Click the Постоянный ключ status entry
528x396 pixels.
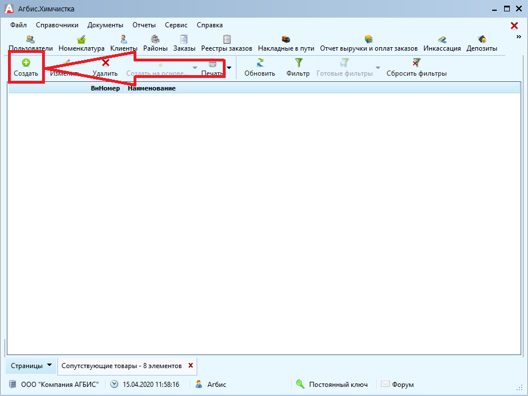point(338,385)
